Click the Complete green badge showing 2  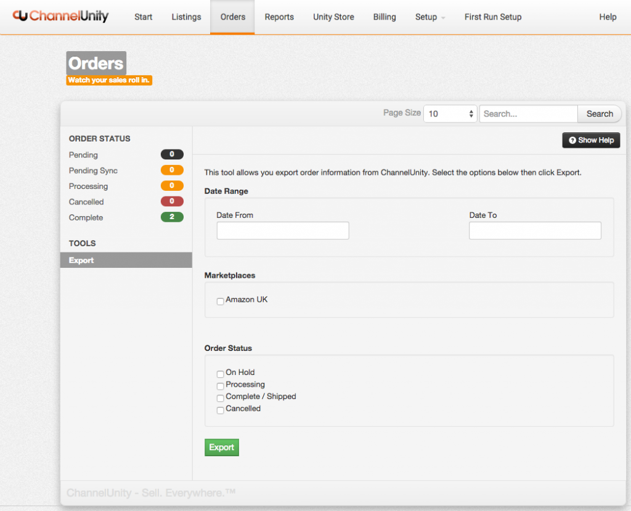[172, 217]
